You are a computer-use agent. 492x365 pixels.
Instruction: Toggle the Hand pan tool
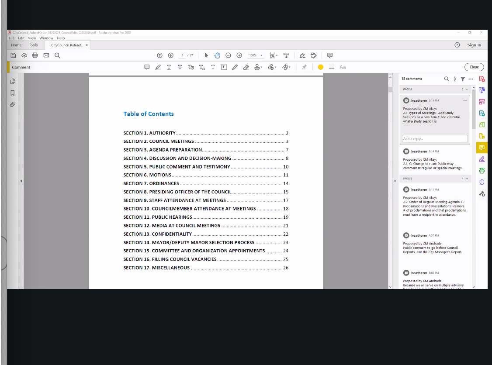(217, 55)
